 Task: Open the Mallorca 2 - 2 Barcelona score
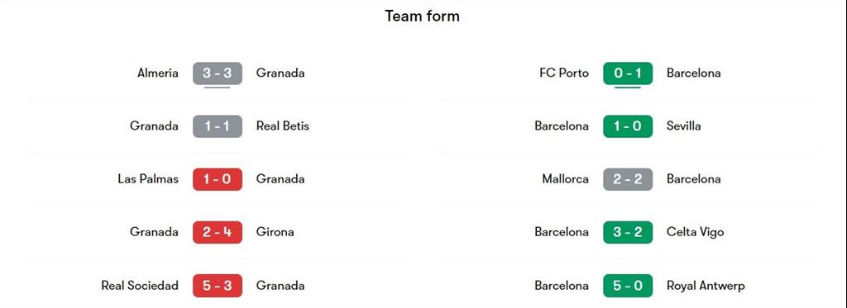tap(628, 179)
